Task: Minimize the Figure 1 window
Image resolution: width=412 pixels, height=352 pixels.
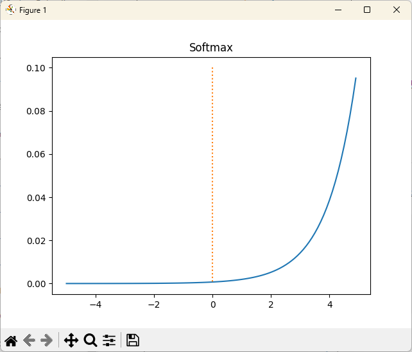Action: click(x=337, y=10)
